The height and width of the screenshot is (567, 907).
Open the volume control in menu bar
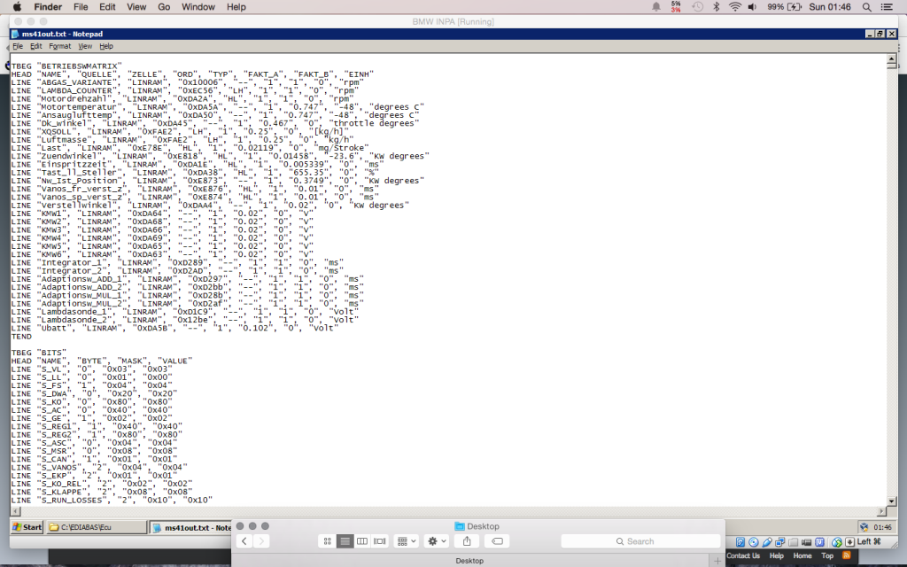tap(752, 7)
